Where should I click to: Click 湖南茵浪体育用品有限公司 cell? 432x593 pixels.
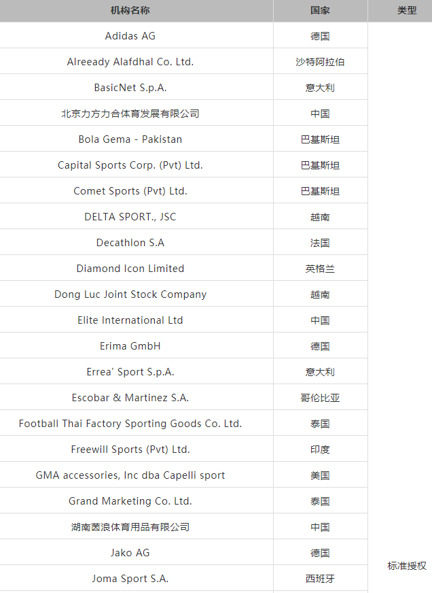tap(130, 527)
